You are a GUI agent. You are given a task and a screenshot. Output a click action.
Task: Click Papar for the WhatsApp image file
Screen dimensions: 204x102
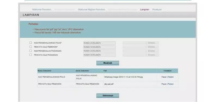pyautogui.click(x=164, y=77)
